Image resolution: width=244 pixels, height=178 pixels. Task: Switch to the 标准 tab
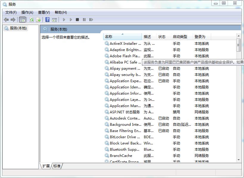pos(57,166)
